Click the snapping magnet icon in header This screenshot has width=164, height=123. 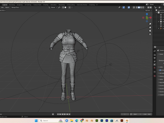(63, 8)
